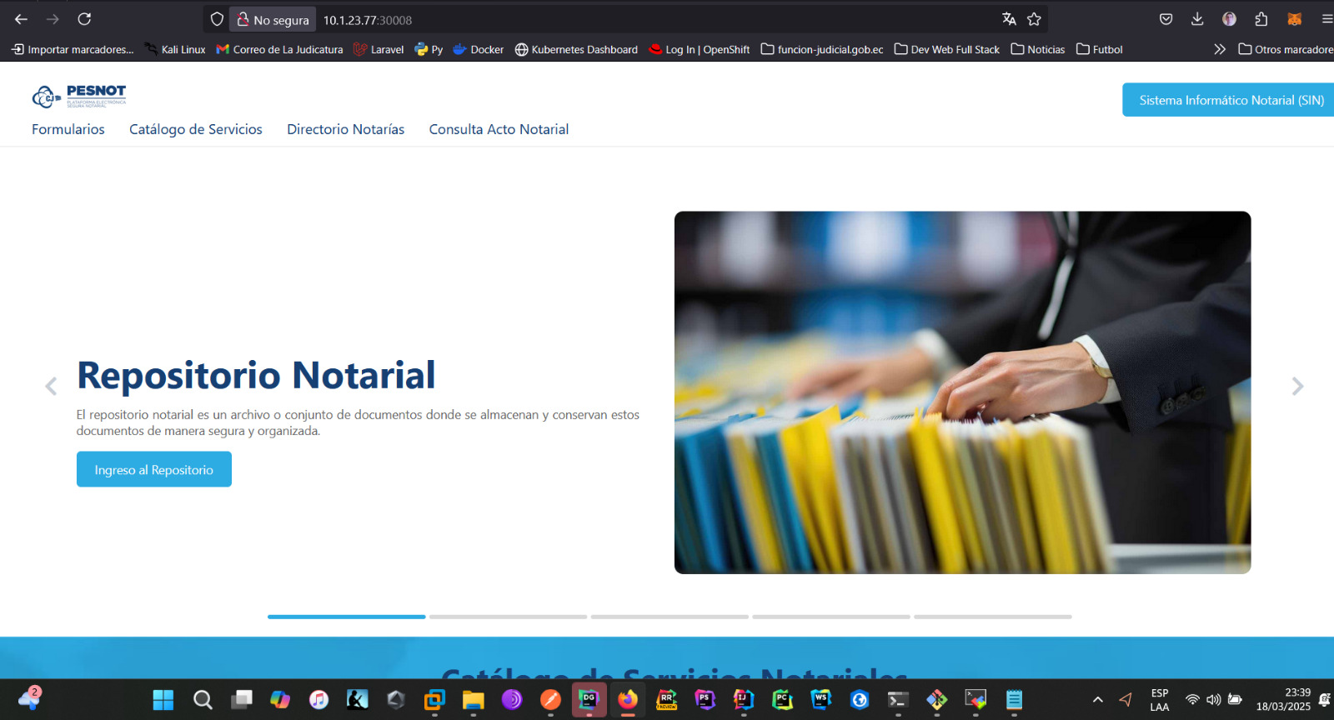Viewport: 1334px width, 720px height.
Task: Bookmark this page with the star icon
Action: click(x=1034, y=19)
